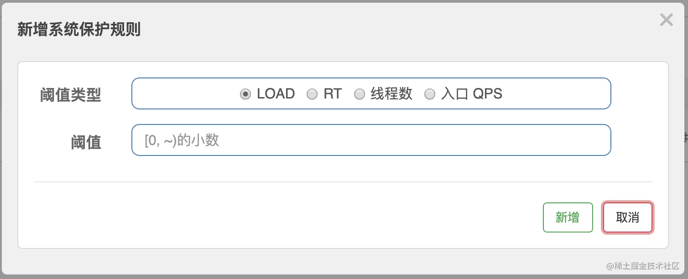
Task: Click the 新增系统保护规则 dialog title
Action: pyautogui.click(x=79, y=30)
